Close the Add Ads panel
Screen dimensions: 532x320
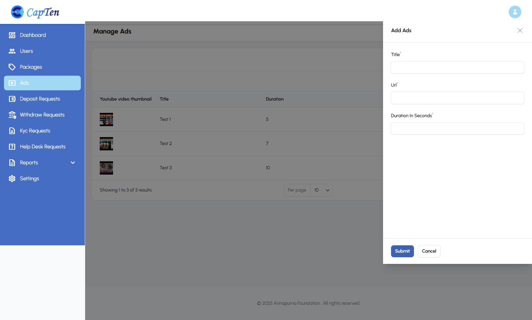tap(520, 31)
